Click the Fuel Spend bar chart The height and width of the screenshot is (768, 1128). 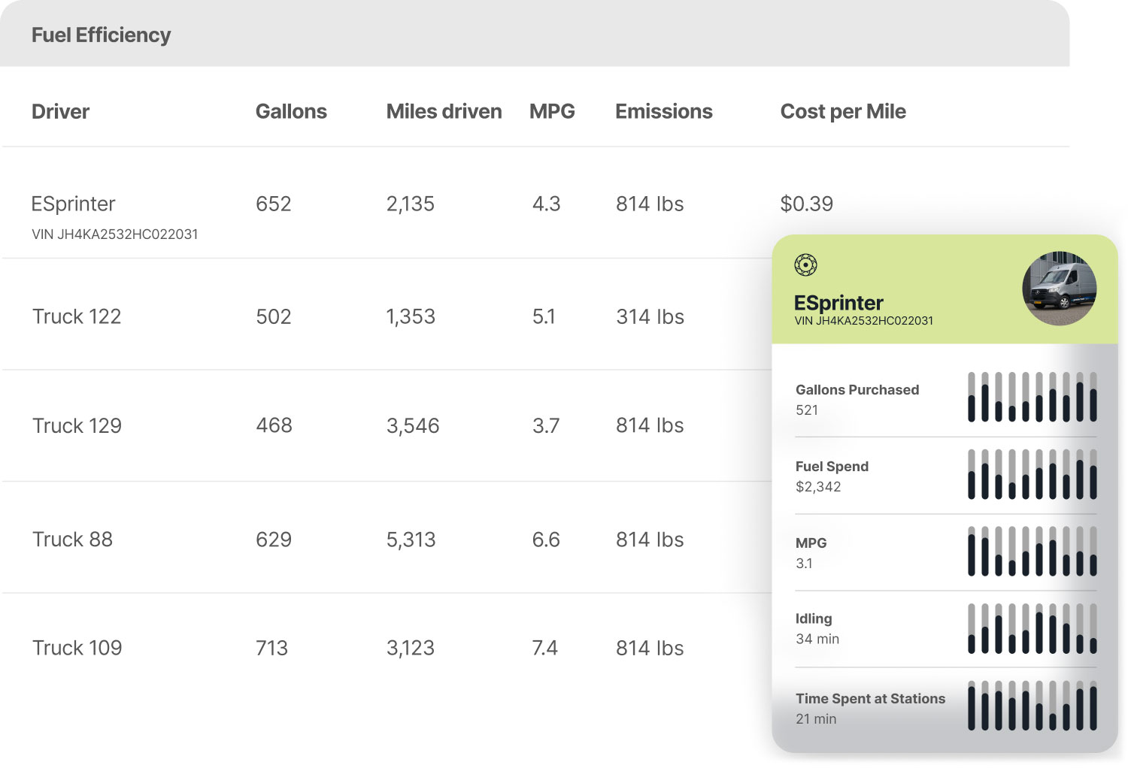[x=1032, y=474]
